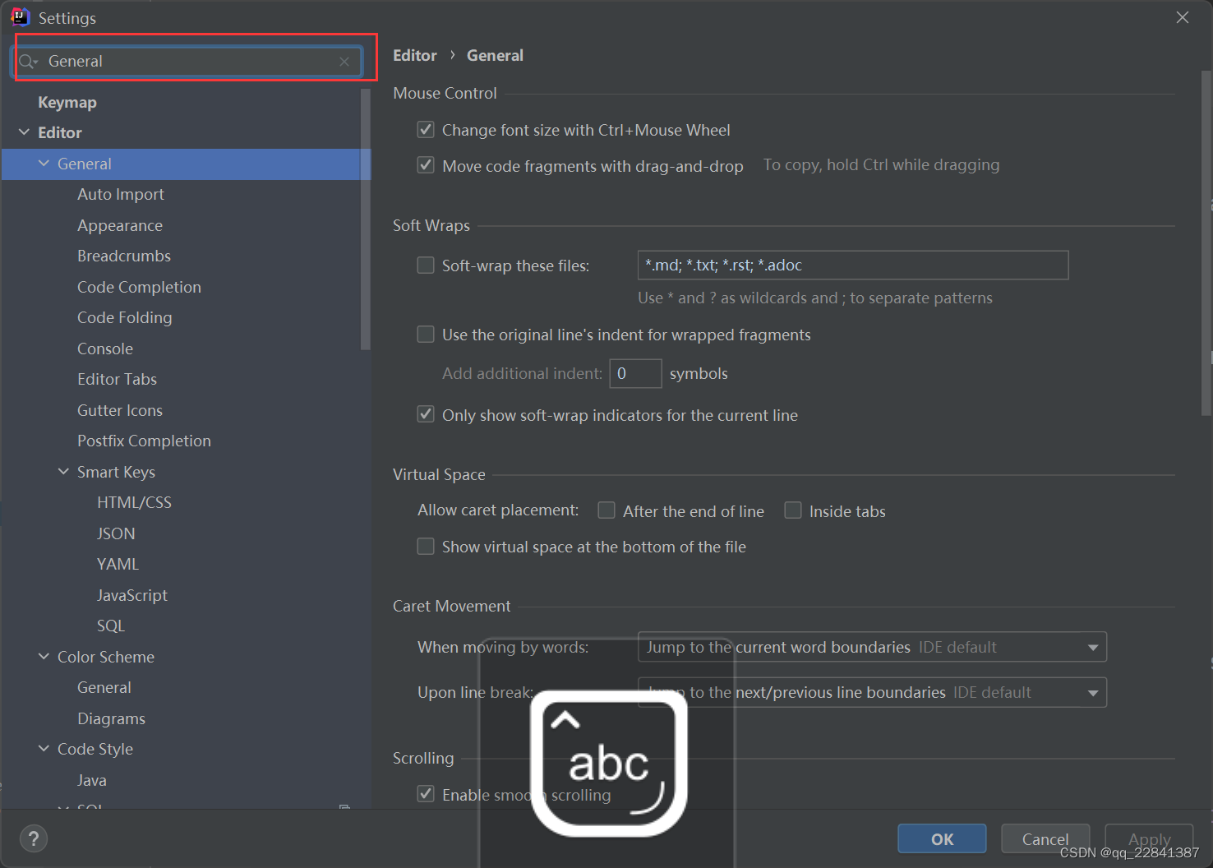Select HTML/CSS under Smart Keys

pos(134,502)
